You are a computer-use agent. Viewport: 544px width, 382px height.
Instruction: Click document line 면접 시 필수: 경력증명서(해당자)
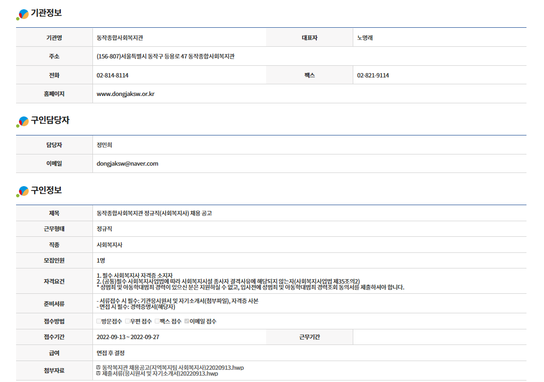click(x=137, y=307)
